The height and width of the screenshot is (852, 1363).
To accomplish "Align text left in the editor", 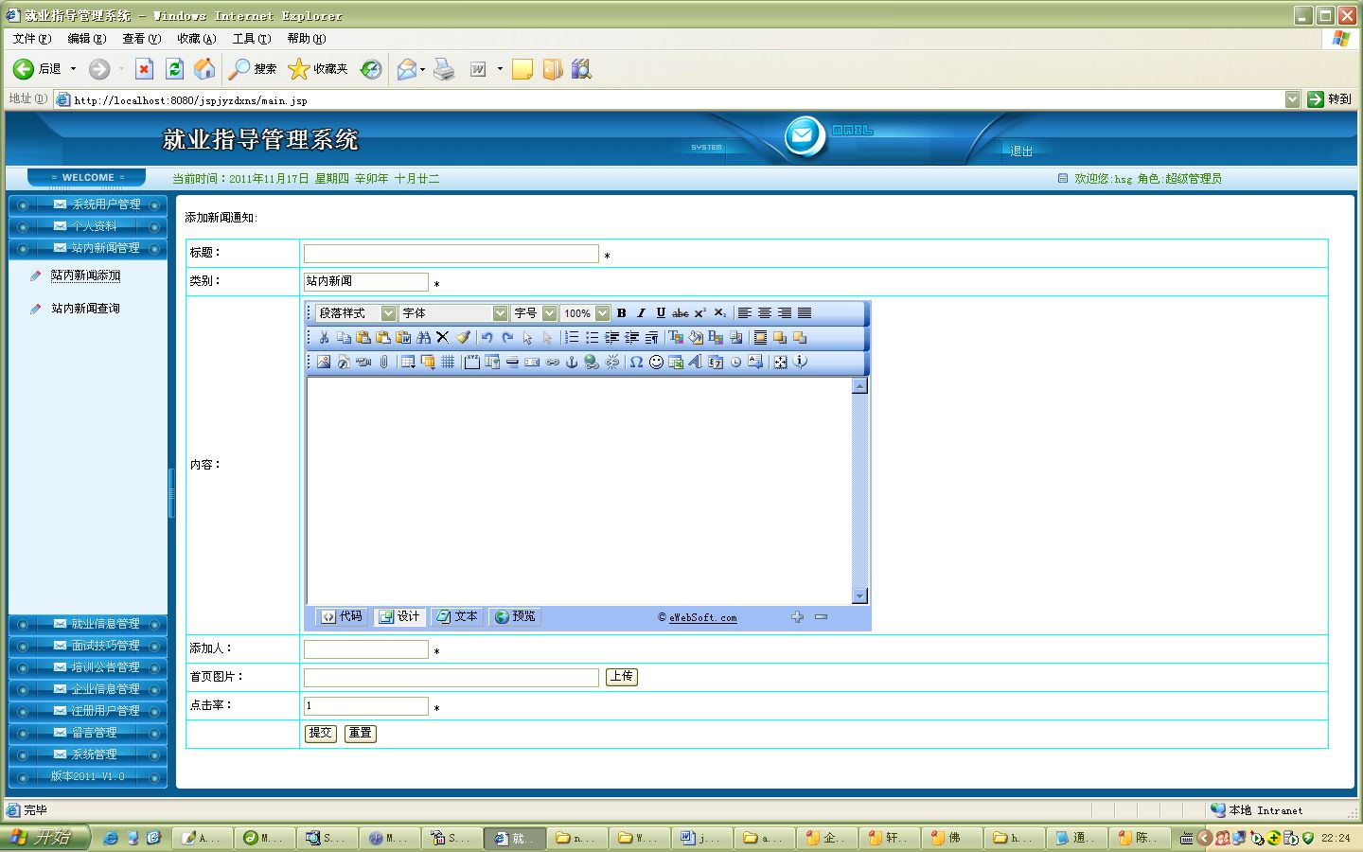I will tap(745, 313).
